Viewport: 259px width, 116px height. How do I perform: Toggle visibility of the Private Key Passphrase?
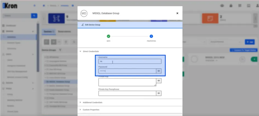(159, 93)
